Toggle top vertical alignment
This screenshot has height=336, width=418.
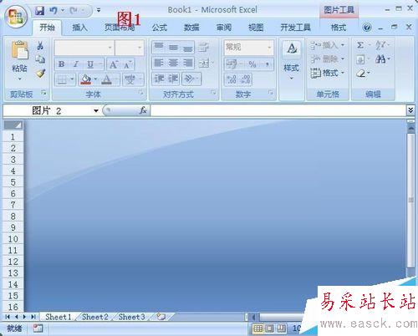(x=159, y=47)
